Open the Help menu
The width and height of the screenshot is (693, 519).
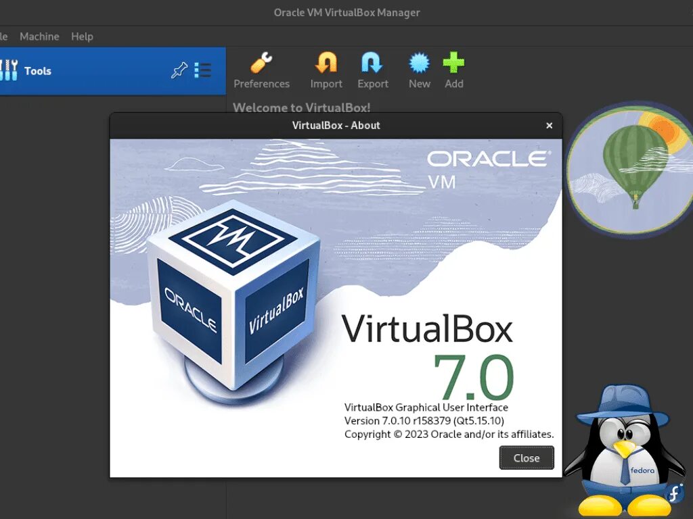coord(82,36)
